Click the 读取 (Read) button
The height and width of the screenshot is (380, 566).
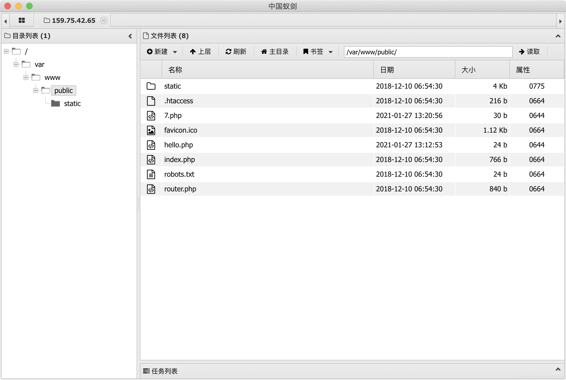click(529, 52)
